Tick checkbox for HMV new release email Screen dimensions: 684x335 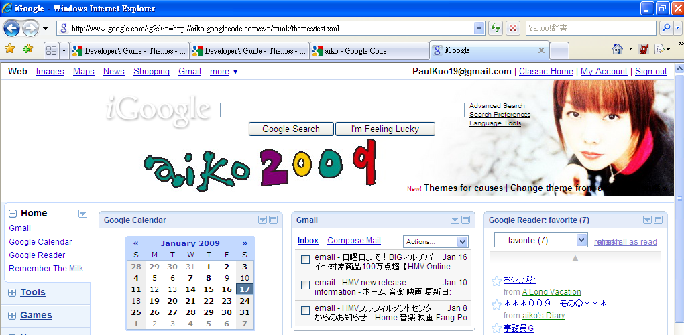click(x=306, y=285)
